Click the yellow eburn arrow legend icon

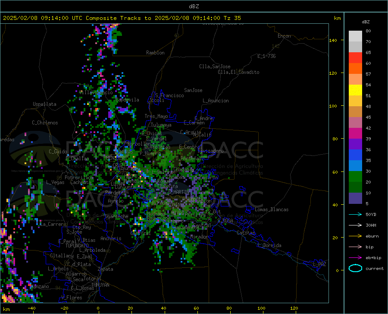(x=355, y=236)
